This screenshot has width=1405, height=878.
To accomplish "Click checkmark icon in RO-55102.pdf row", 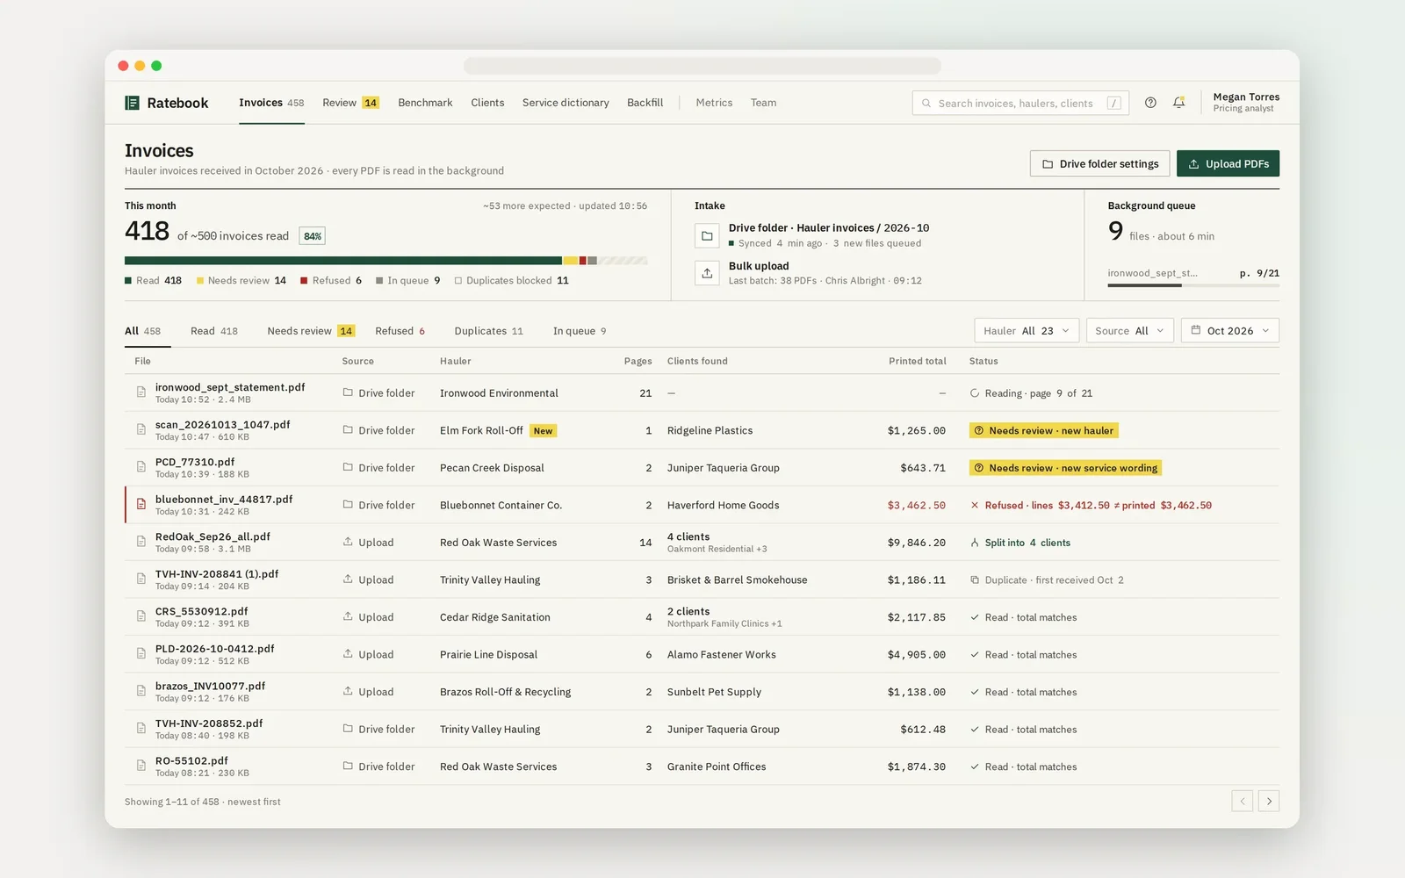I will (975, 766).
